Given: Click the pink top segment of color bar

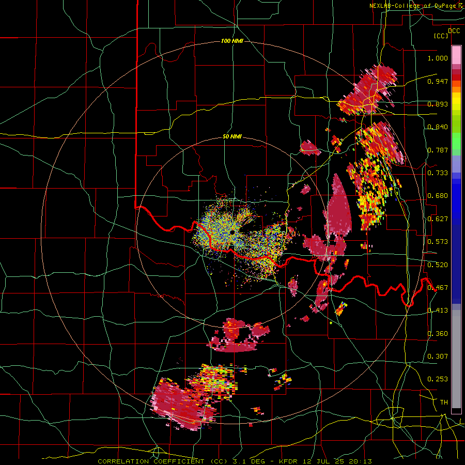Looking at the screenshot, I should click(x=456, y=55).
